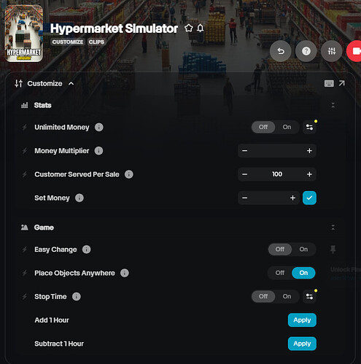This screenshot has width=361, height=364.
Task: Show info for Unlimited Money
Action: click(99, 127)
